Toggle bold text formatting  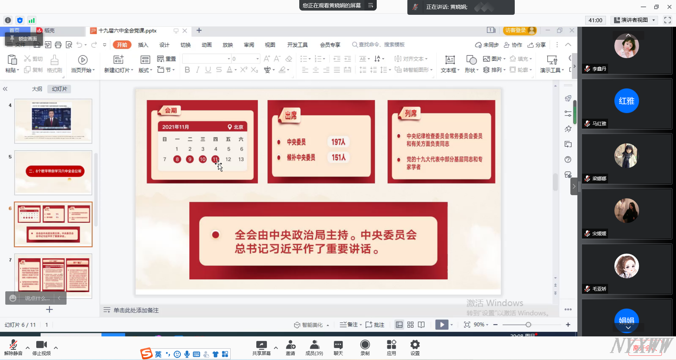pos(187,70)
